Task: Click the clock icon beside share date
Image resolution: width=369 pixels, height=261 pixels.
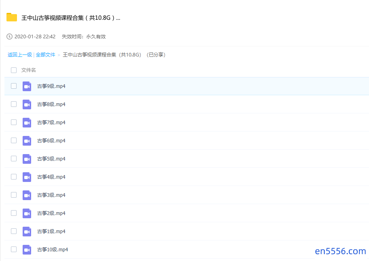Action: click(10, 37)
